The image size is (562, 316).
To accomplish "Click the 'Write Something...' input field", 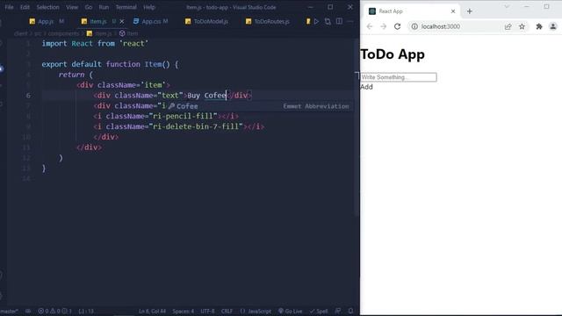I will (x=399, y=77).
